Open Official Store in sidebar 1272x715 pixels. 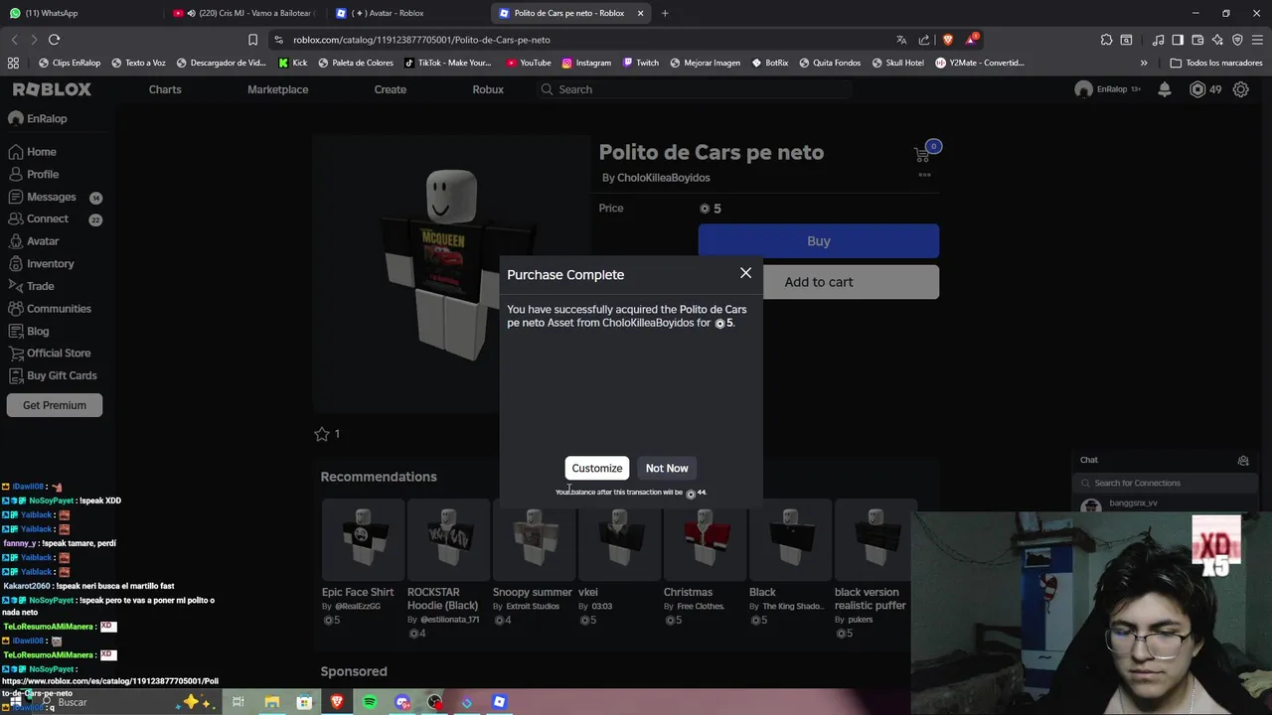coord(60,354)
